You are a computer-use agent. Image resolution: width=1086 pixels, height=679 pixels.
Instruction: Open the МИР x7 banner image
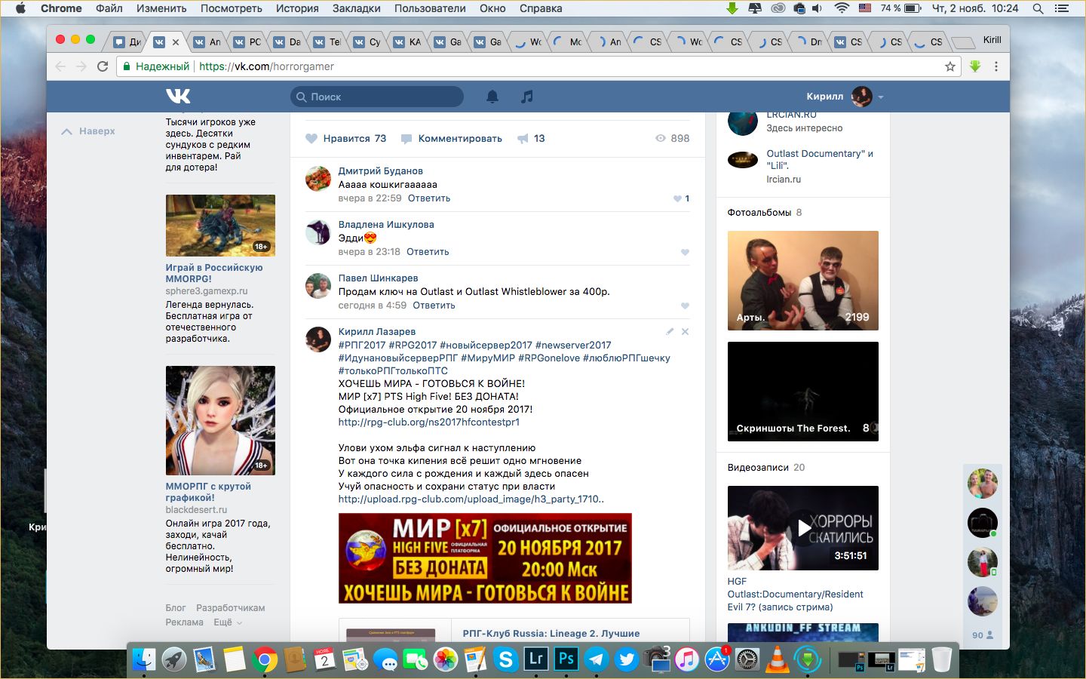[x=485, y=558]
